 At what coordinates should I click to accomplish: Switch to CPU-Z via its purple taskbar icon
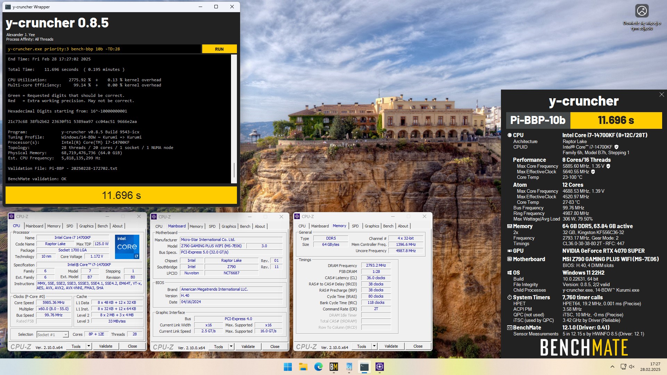click(x=379, y=367)
